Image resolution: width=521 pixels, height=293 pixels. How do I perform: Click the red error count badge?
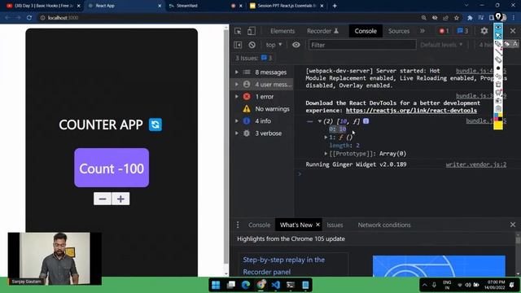tap(444, 31)
